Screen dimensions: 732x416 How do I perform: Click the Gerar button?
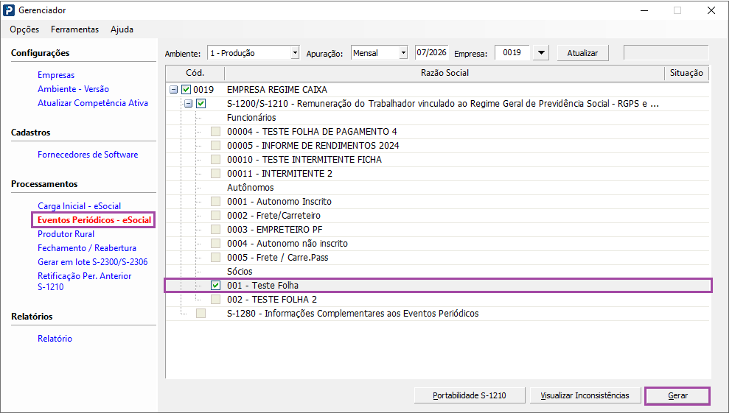pyautogui.click(x=677, y=395)
